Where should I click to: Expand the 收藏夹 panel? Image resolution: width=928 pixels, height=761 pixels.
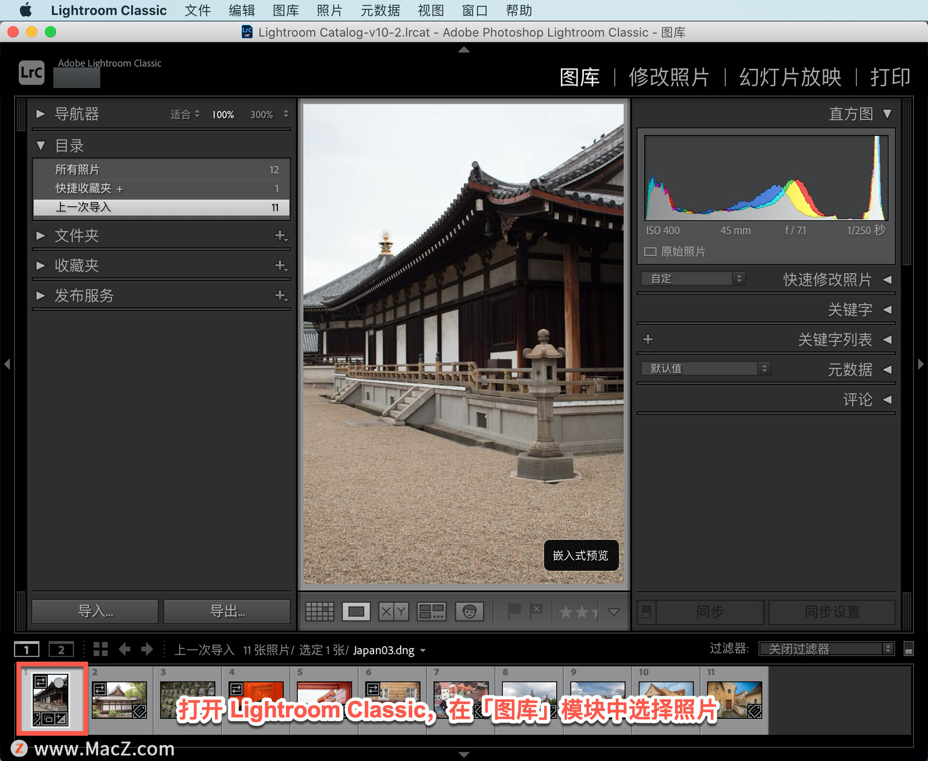41,266
